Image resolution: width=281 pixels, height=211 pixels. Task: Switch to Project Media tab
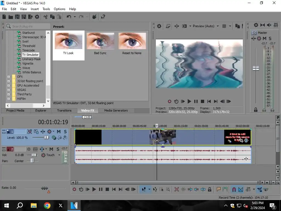click(15, 110)
